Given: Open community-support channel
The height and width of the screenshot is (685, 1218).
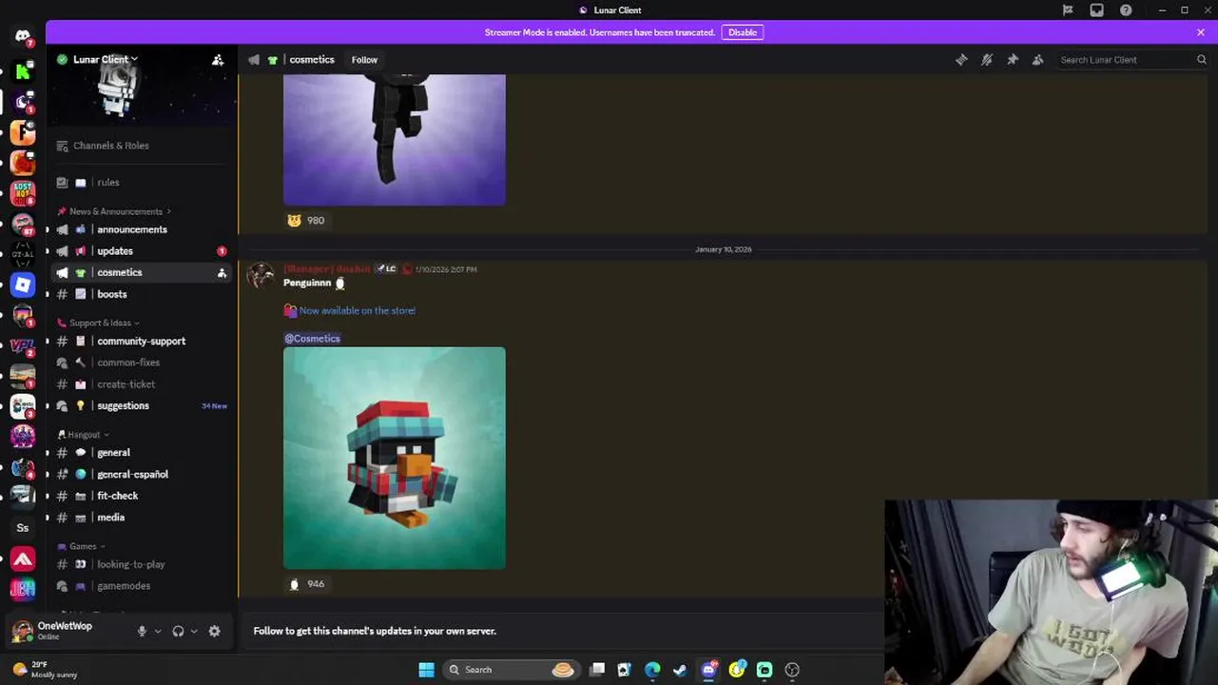Looking at the screenshot, I should click(x=141, y=341).
